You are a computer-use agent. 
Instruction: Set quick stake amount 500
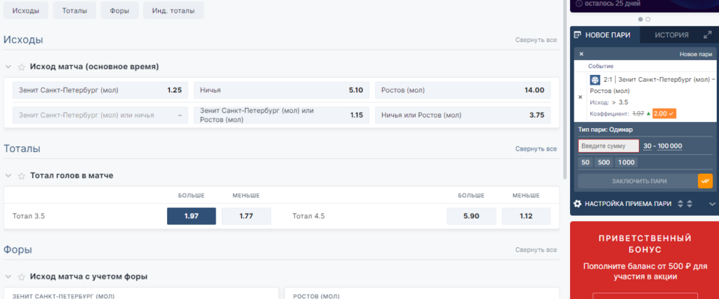(603, 162)
